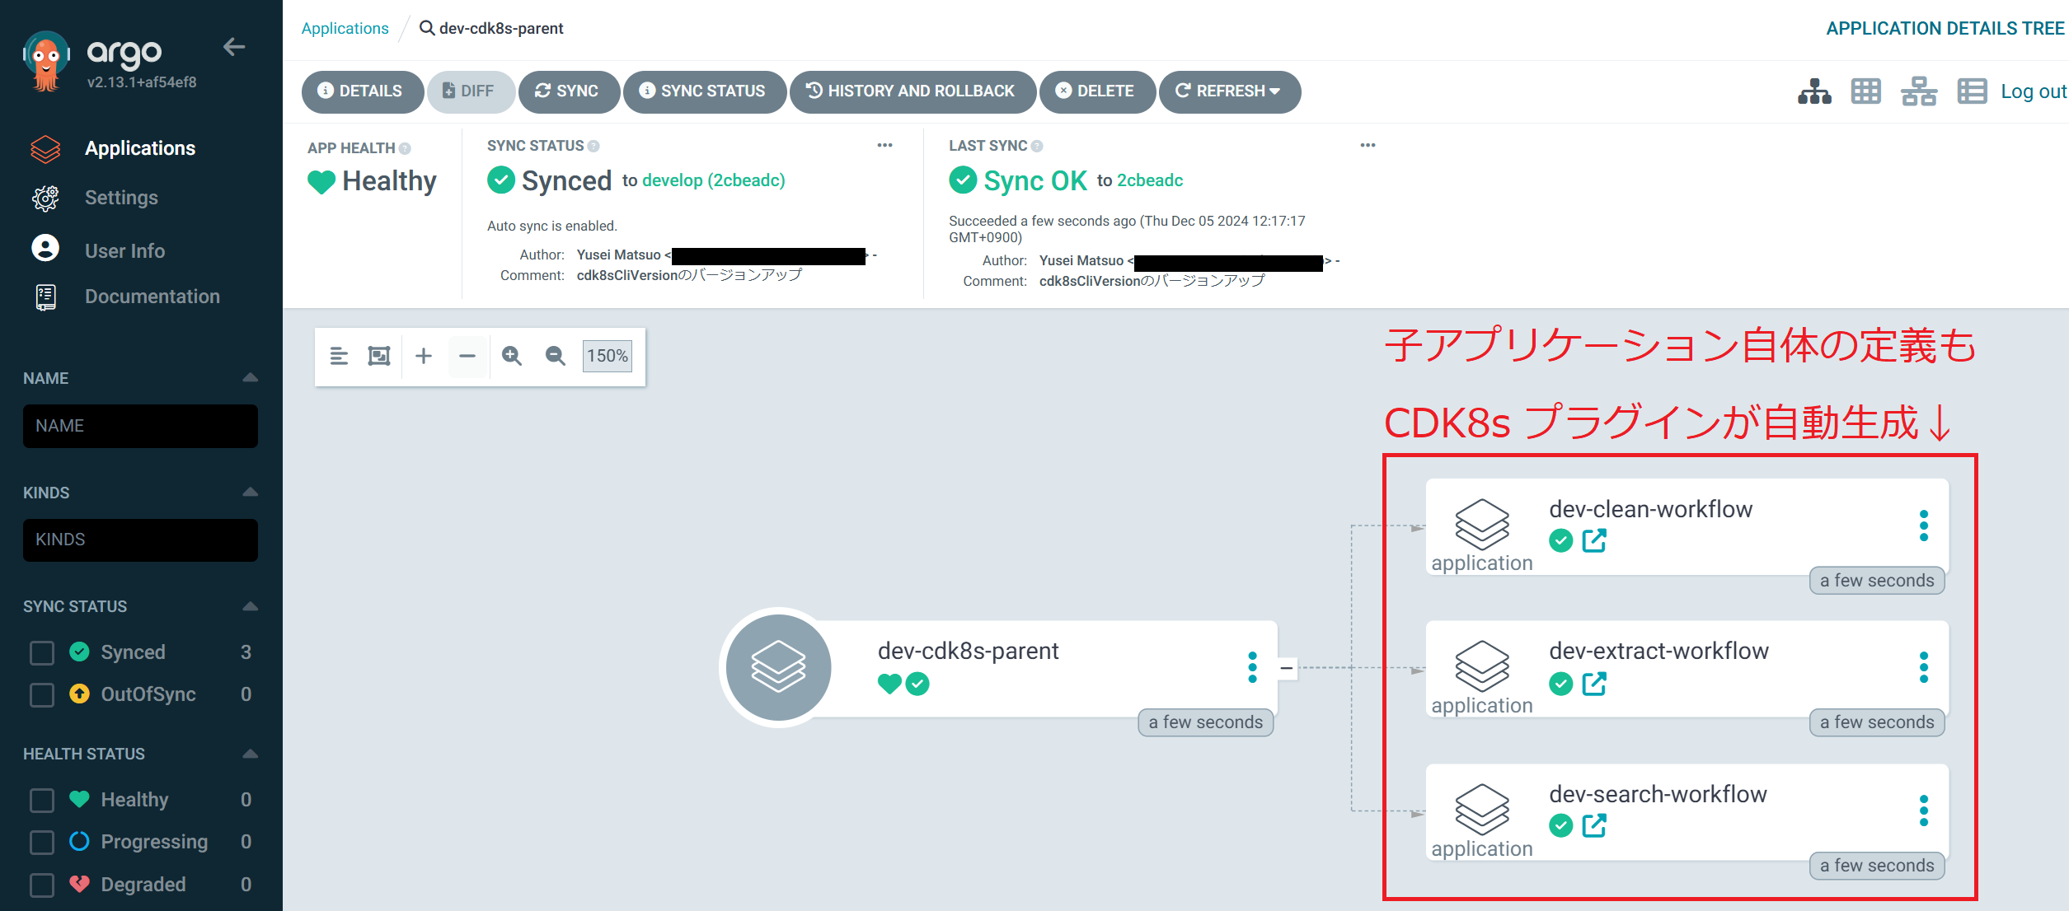Open the LAST SYNC panel ellipsis menu
This screenshot has height=911, width=2069.
click(1368, 145)
